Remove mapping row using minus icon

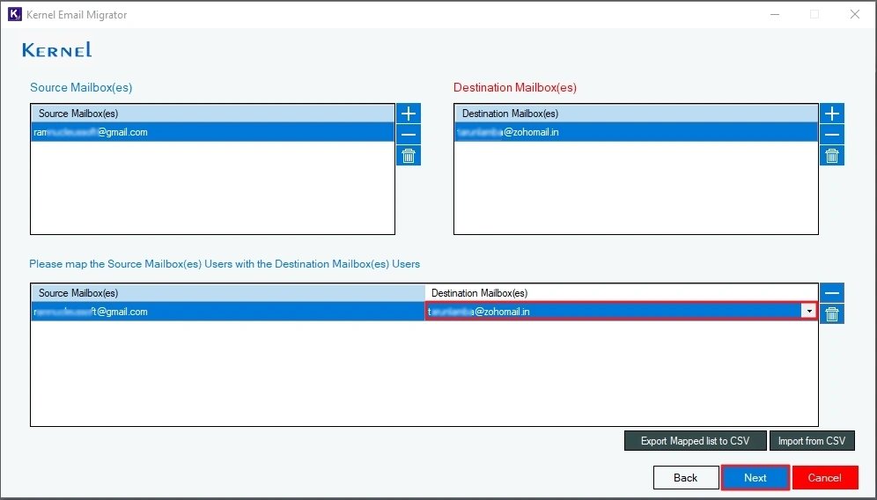tap(832, 293)
